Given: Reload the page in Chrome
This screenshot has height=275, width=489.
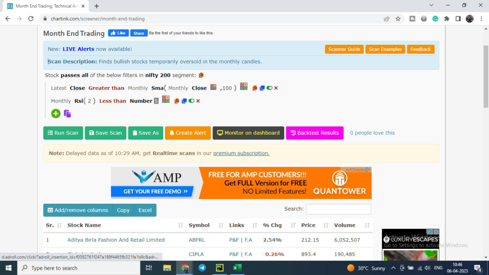Looking at the screenshot, I should tap(31, 19).
